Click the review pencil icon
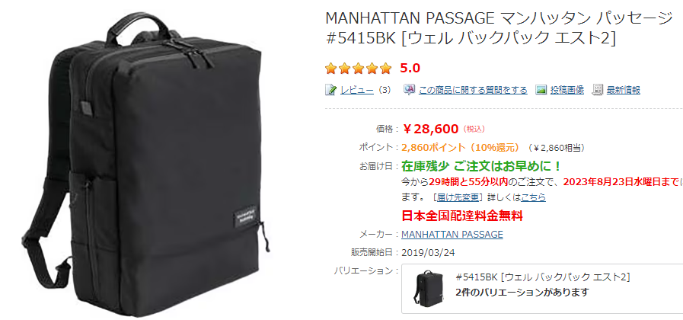Image resolution: width=683 pixels, height=320 pixels. point(331,90)
